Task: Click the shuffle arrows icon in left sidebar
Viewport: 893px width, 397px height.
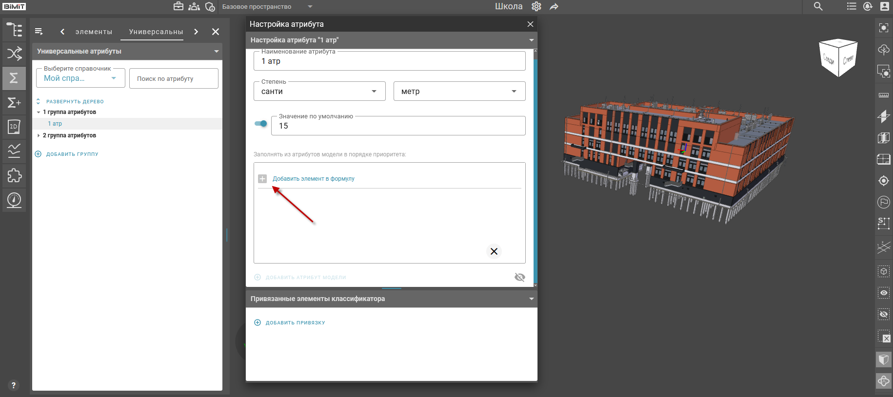Action: pyautogui.click(x=14, y=54)
